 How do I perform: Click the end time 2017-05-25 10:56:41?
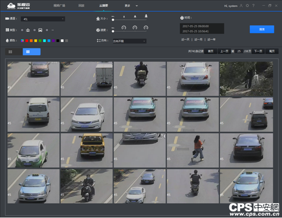pos(196,32)
